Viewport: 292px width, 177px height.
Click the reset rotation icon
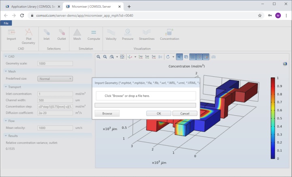pyautogui.click(x=168, y=57)
